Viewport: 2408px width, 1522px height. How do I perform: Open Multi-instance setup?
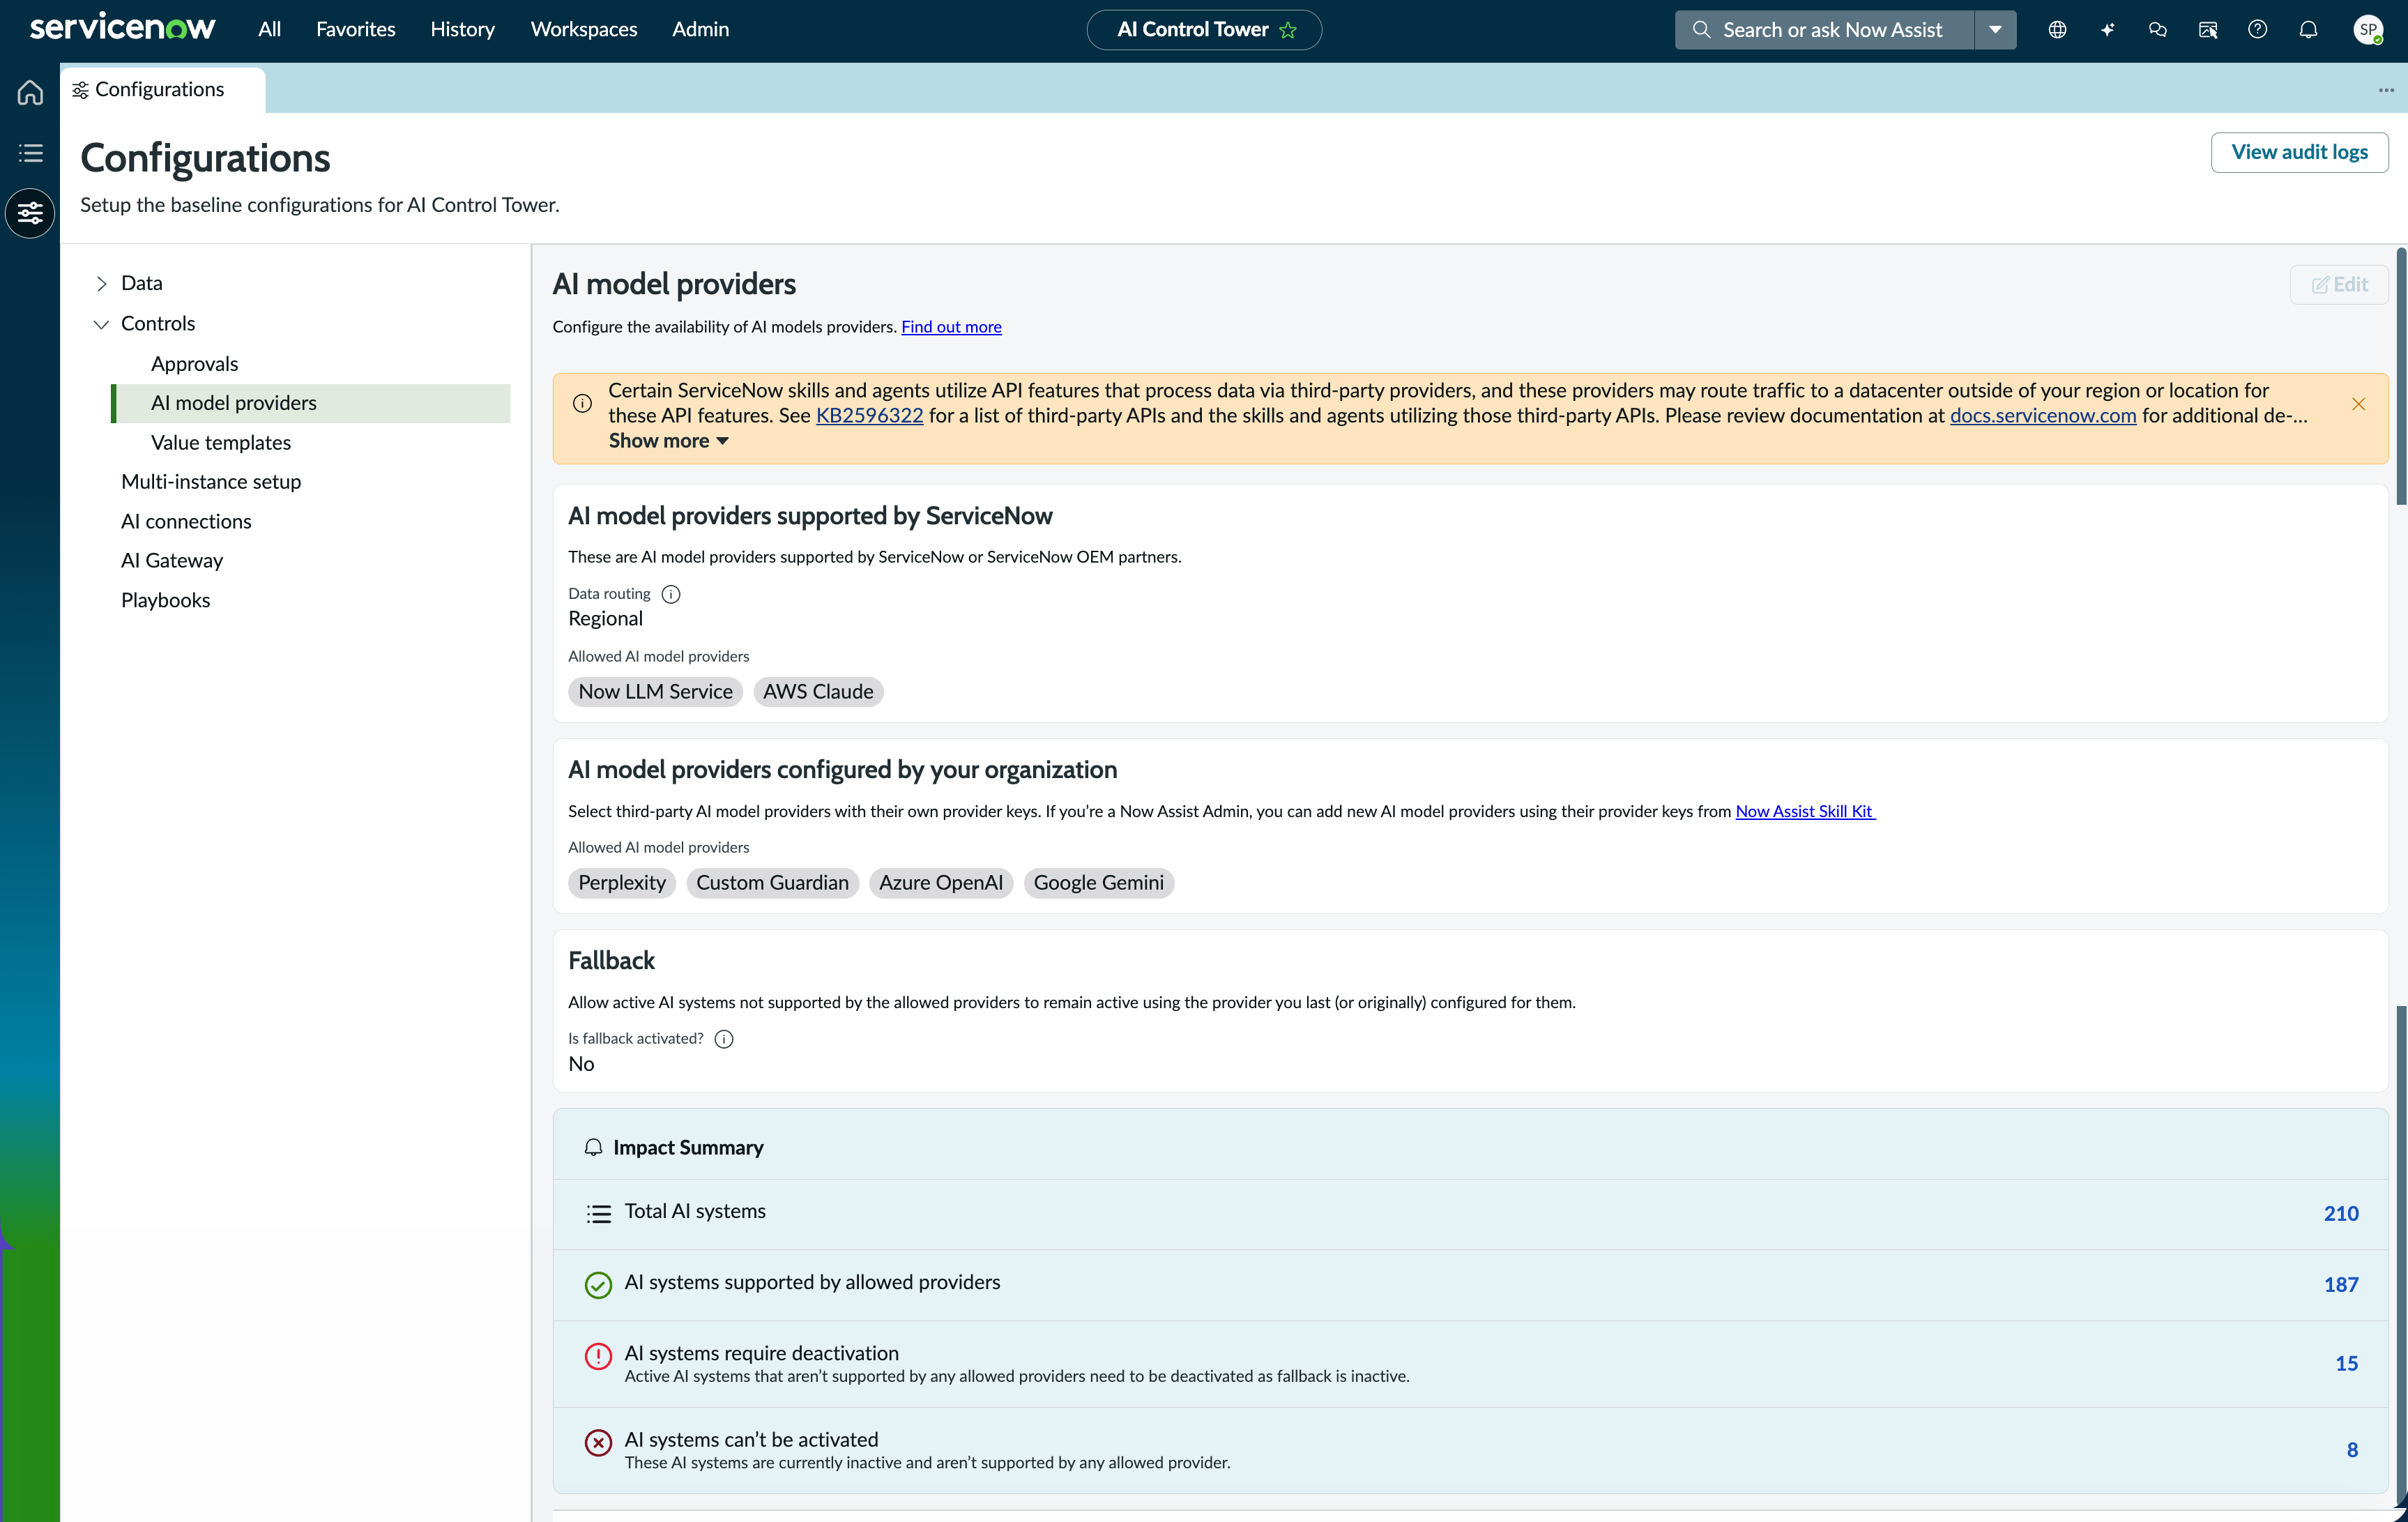(x=211, y=482)
